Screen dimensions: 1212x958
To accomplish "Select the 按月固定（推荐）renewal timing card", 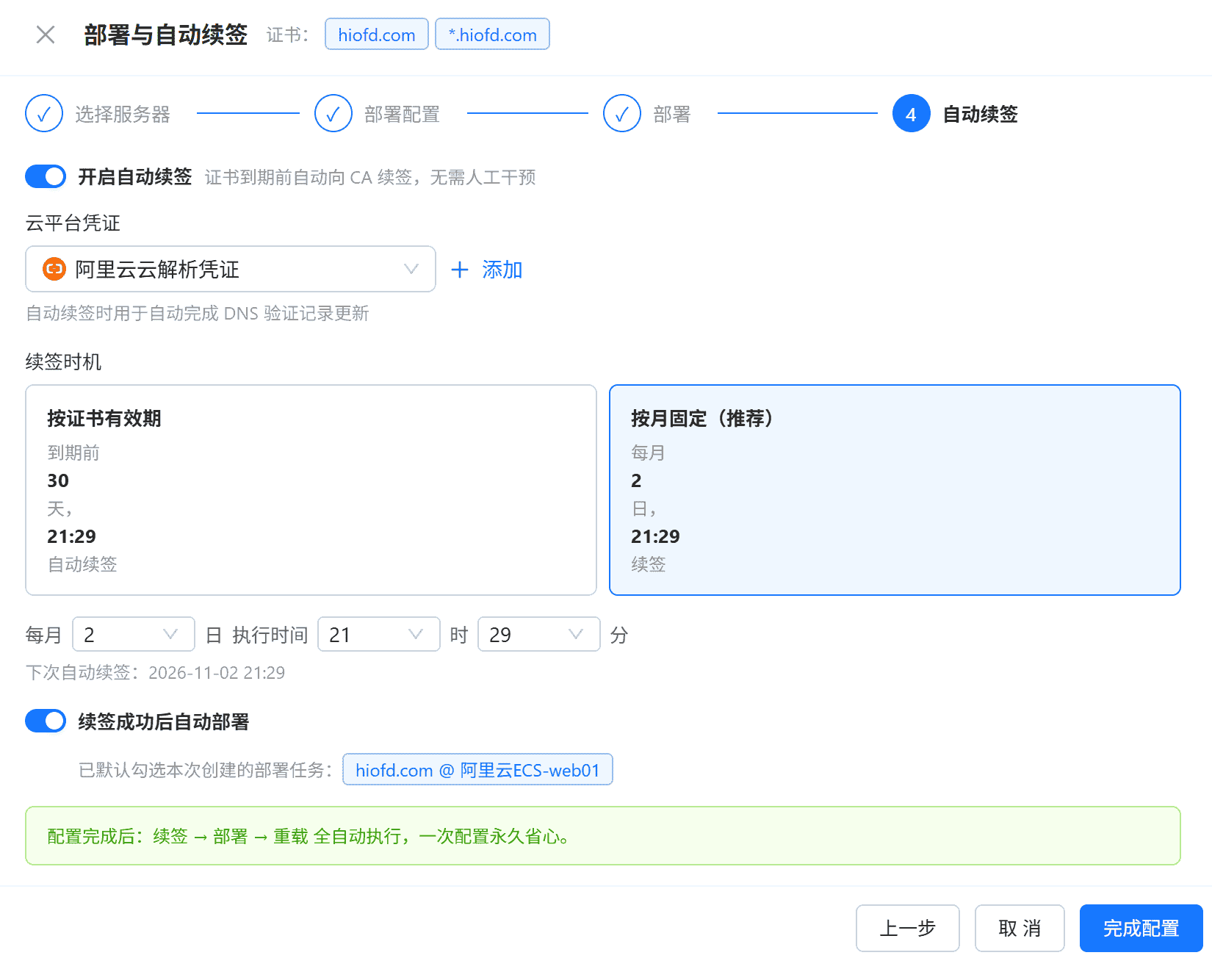I will click(x=895, y=490).
